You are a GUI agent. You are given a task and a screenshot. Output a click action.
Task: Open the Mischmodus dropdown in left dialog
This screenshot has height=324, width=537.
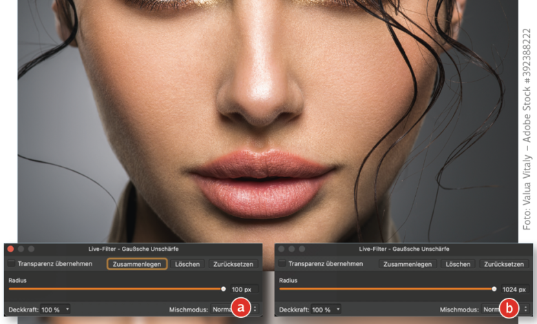point(235,310)
